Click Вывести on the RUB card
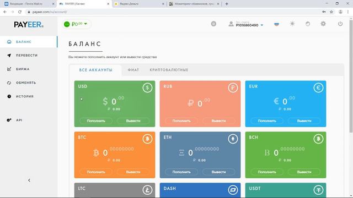Image resolution: width=353 pixels, height=198 pixels. 218,121
